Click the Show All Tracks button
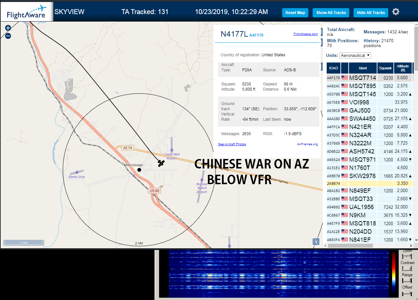The height and width of the screenshot is (300, 418). 331,13
